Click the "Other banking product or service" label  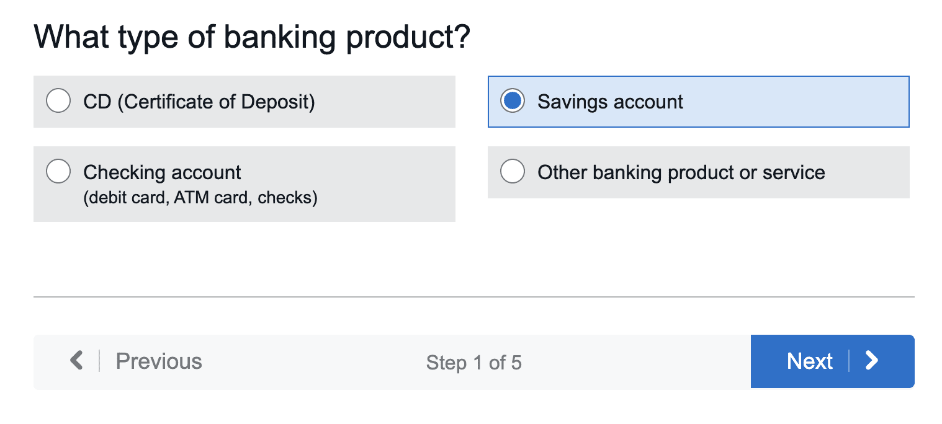click(681, 172)
